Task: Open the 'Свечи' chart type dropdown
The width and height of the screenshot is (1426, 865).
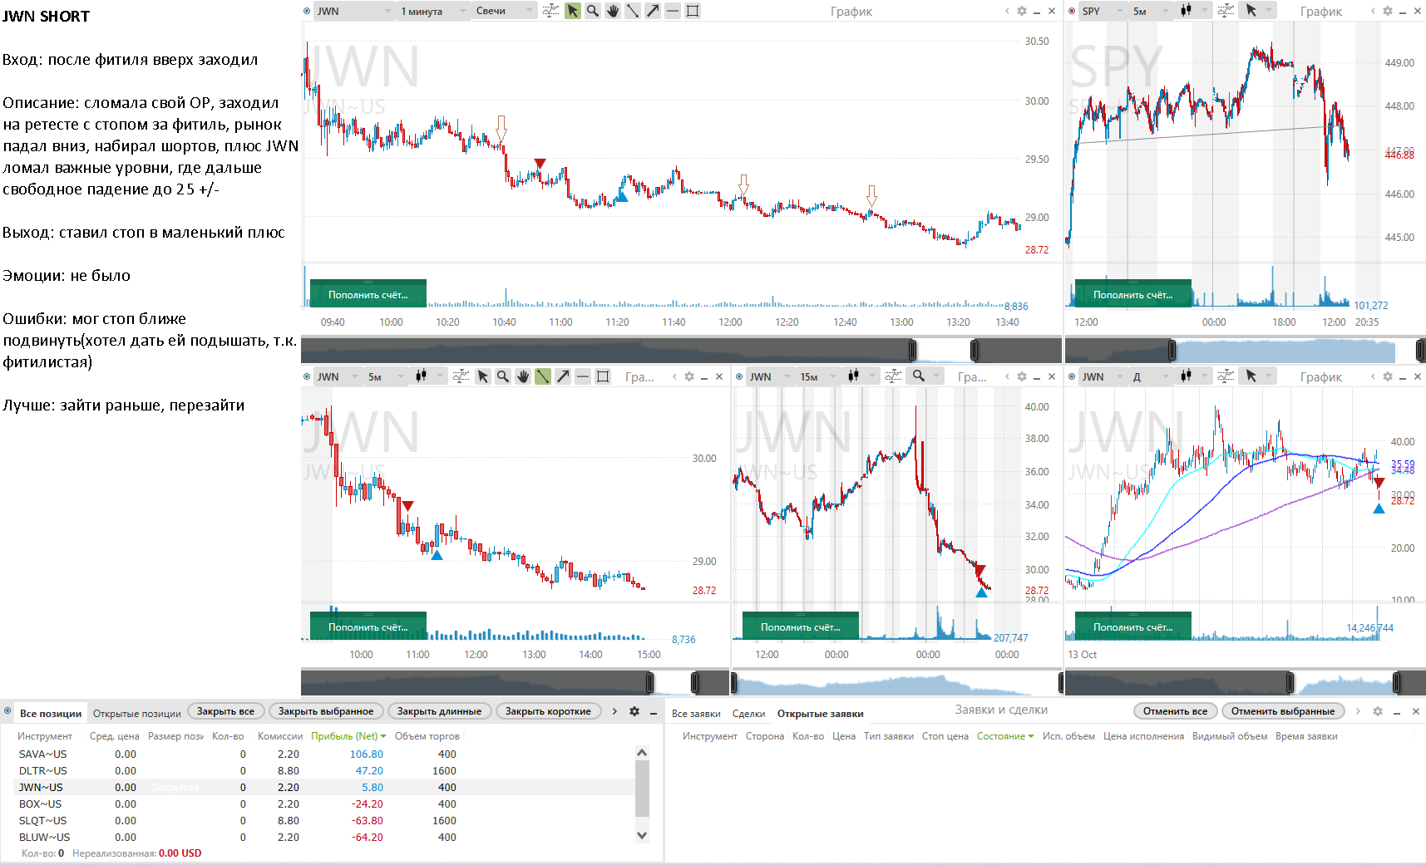Action: 504,11
